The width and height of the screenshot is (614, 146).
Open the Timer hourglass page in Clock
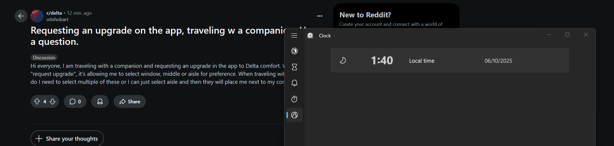pyautogui.click(x=294, y=67)
